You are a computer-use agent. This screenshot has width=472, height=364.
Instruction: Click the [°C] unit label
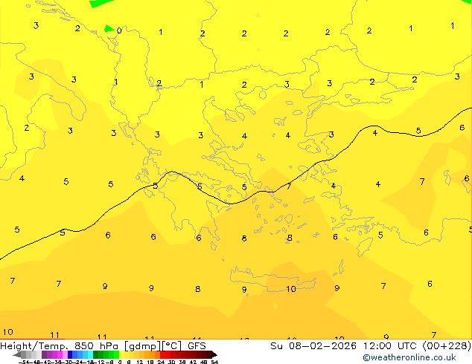[x=172, y=346]
